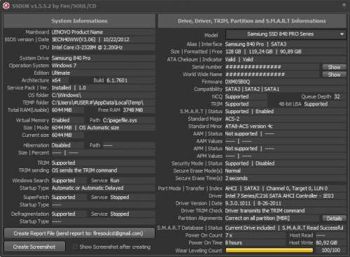This screenshot has width=350, height=257.
Task: Select 'Automatic or Automatic Delayed' startup type
Action: click(87, 188)
